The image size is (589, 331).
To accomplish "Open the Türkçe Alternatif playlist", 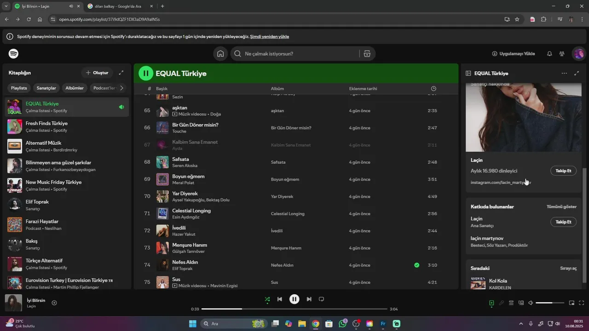I will coord(67,264).
